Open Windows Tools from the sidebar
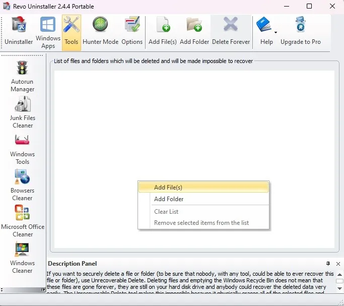Viewport: 344px width, 306px height. [22, 149]
